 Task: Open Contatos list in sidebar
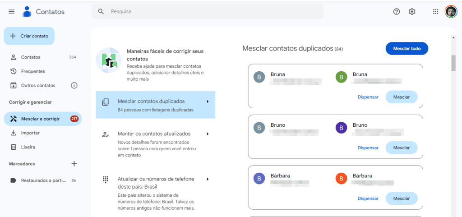tap(43, 57)
